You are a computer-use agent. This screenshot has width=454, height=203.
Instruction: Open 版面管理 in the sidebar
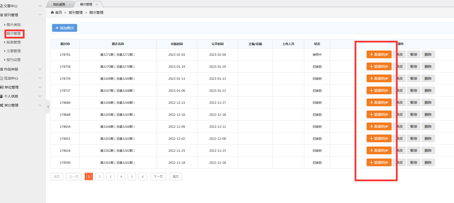click(x=14, y=42)
